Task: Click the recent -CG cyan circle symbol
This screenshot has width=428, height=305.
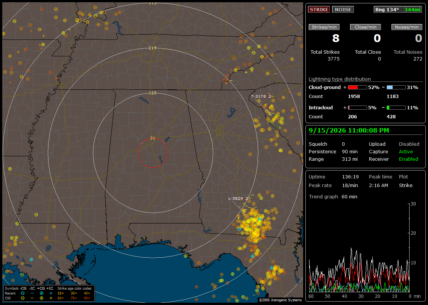Action: [x=23, y=293]
